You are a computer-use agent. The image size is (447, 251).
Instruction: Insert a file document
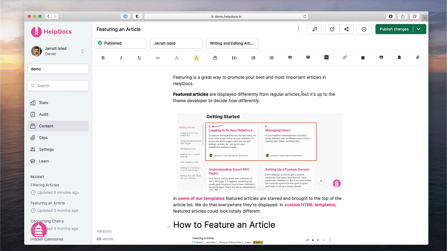pyautogui.click(x=399, y=57)
